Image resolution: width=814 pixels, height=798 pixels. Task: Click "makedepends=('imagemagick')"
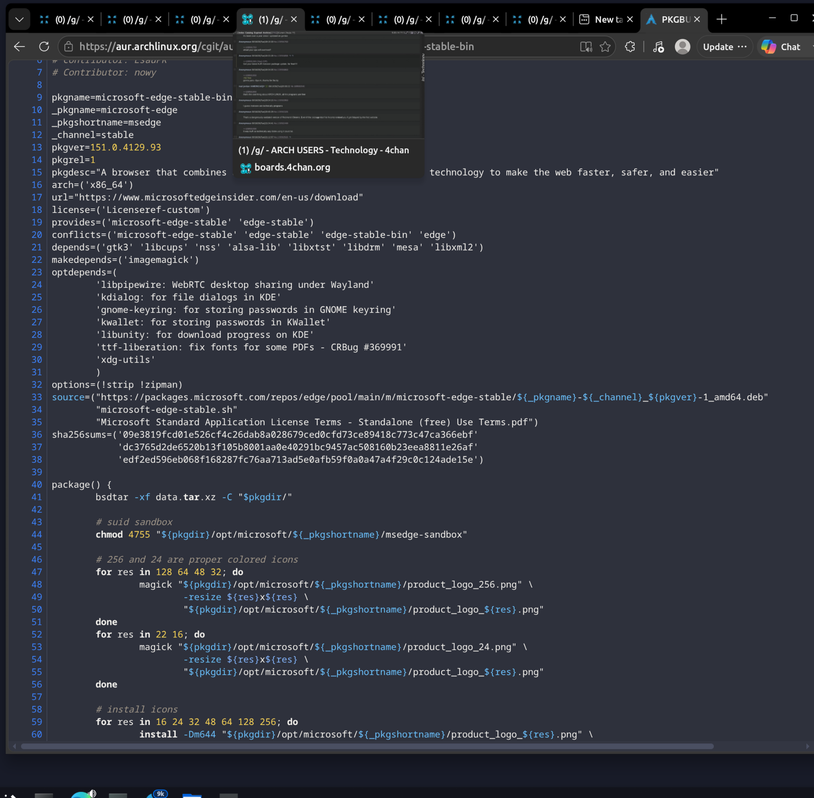(126, 260)
